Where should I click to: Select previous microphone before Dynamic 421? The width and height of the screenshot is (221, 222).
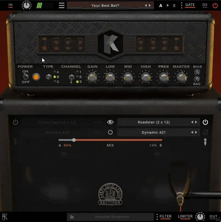192,132
